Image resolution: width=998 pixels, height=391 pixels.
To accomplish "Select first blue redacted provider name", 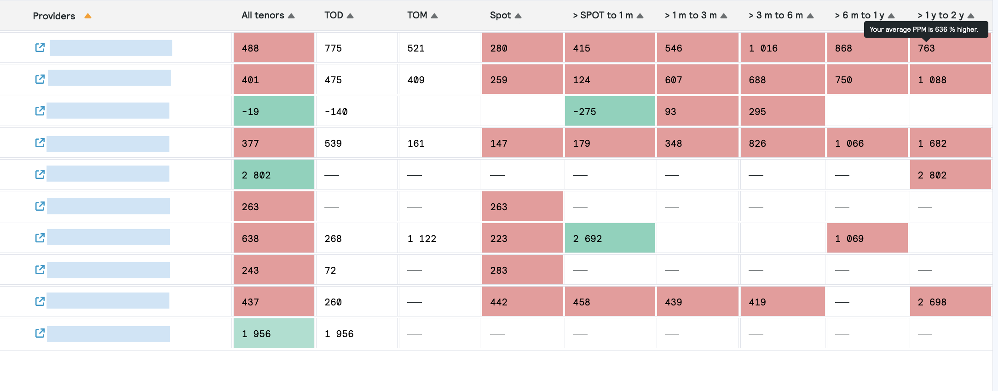I will pyautogui.click(x=111, y=48).
